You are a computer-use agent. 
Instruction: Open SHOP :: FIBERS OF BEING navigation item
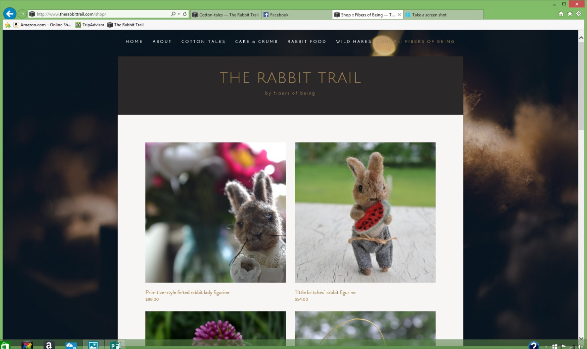click(418, 41)
